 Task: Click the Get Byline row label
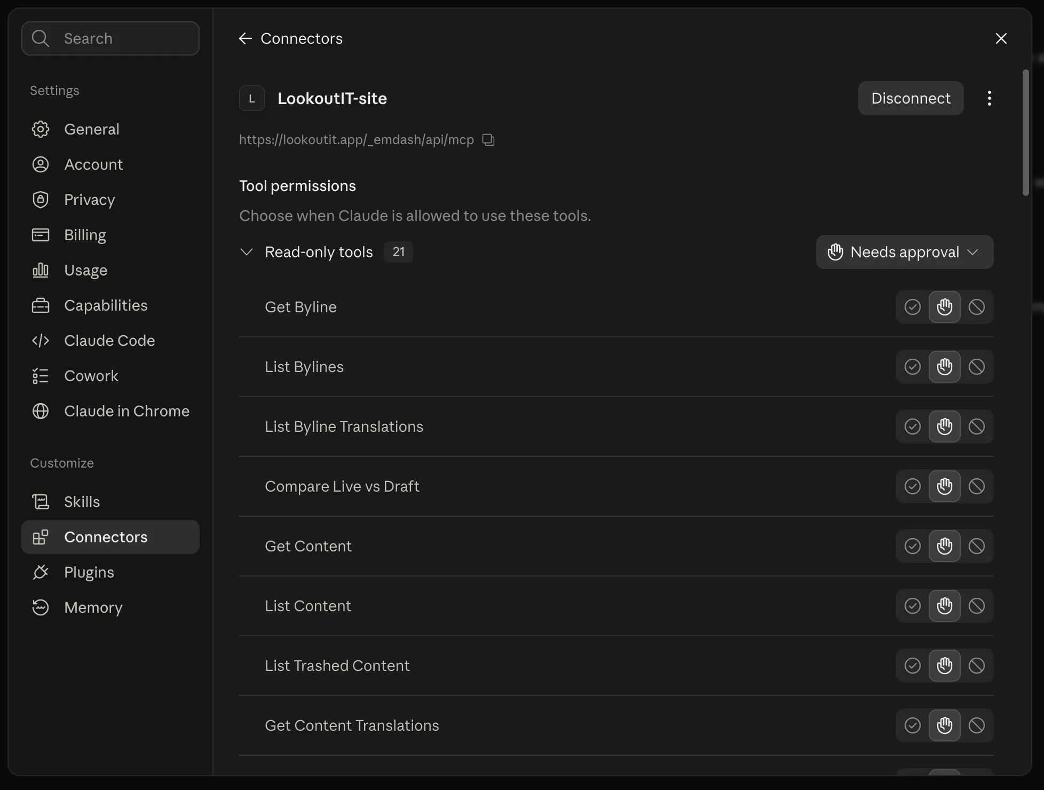coord(300,307)
